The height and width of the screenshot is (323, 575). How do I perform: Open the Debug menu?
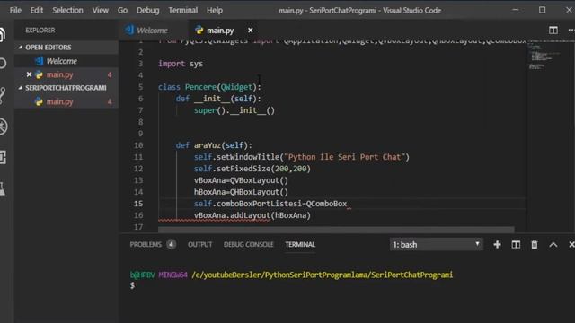tap(147, 10)
